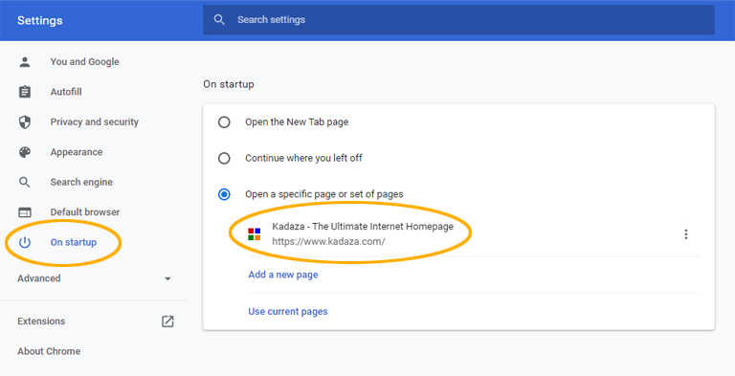Select Continue where you left off radio
The width and height of the screenshot is (735, 376).
pos(224,158)
